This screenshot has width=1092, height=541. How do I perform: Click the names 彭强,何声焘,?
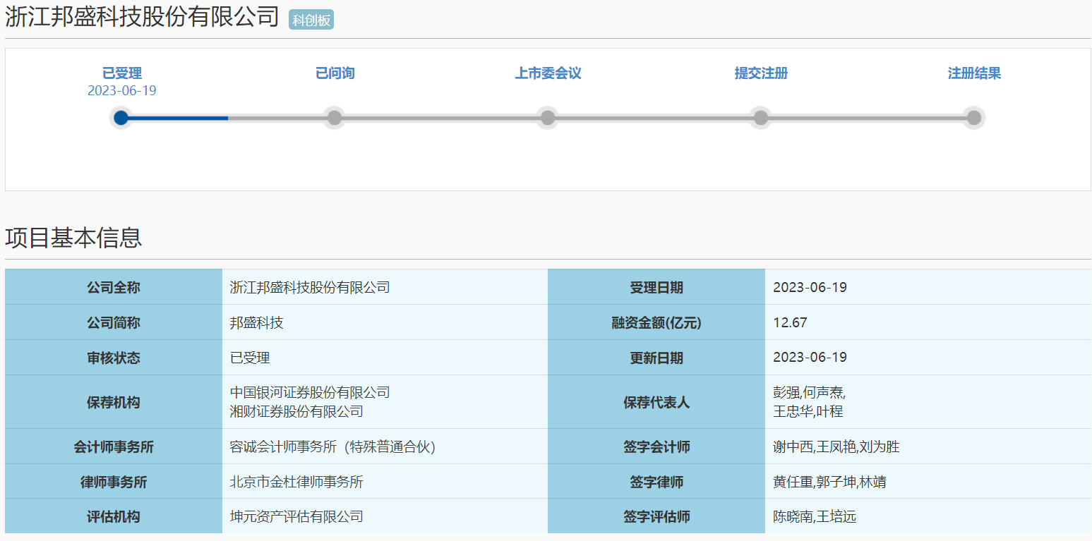pos(809,393)
